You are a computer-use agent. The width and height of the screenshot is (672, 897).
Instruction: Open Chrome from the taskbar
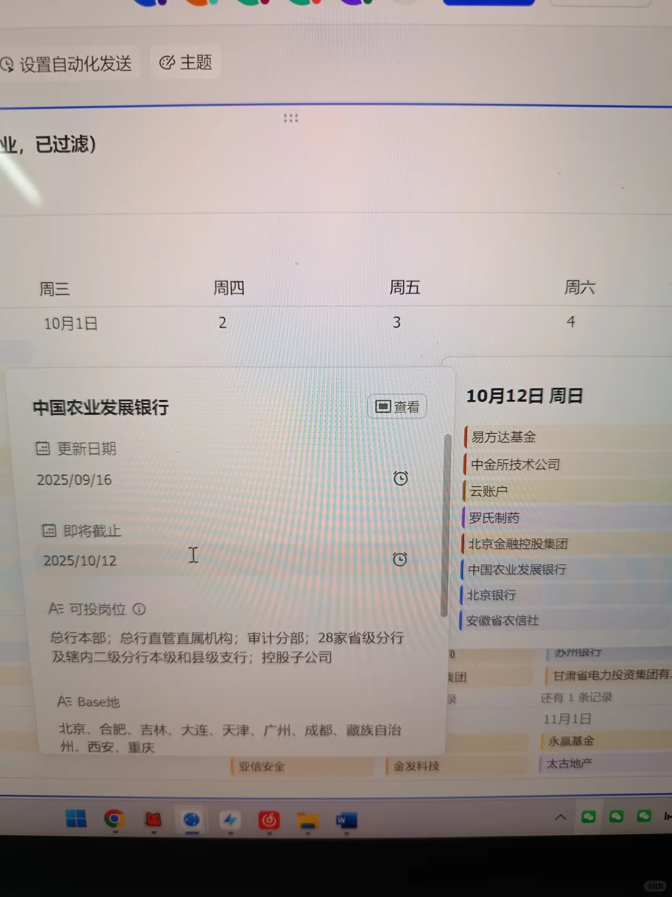[114, 819]
